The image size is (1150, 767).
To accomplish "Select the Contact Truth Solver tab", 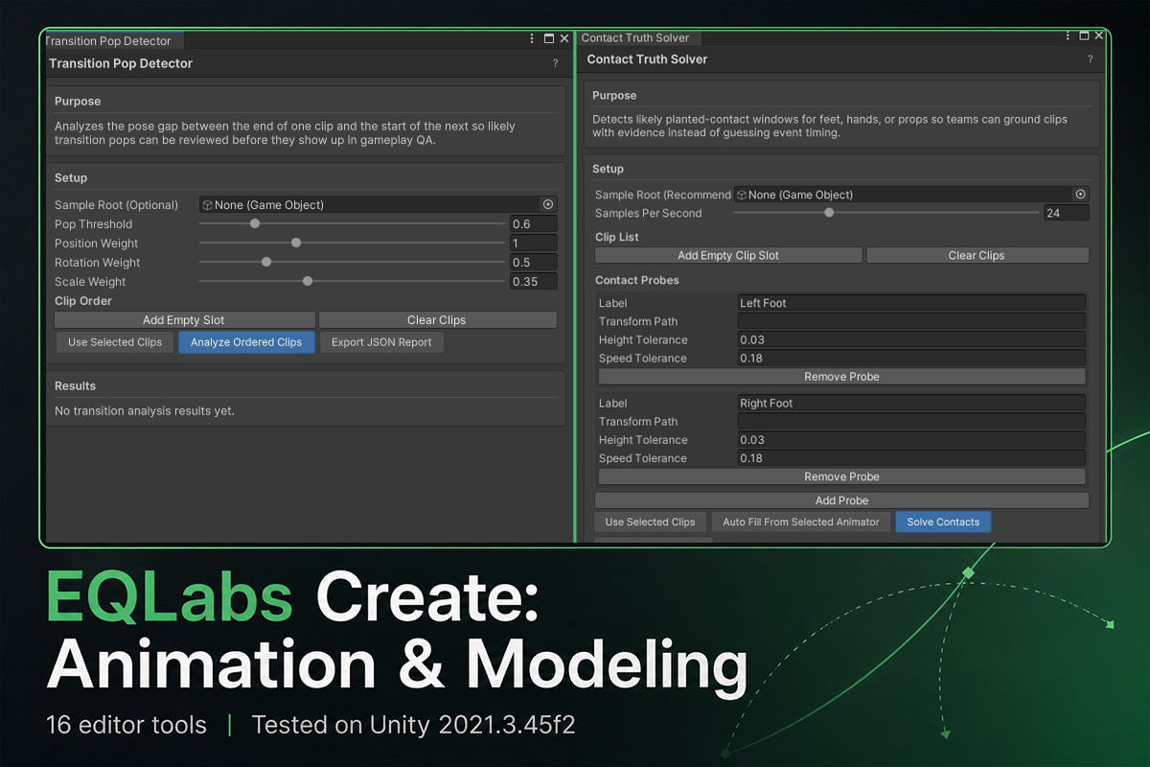I will pos(639,37).
